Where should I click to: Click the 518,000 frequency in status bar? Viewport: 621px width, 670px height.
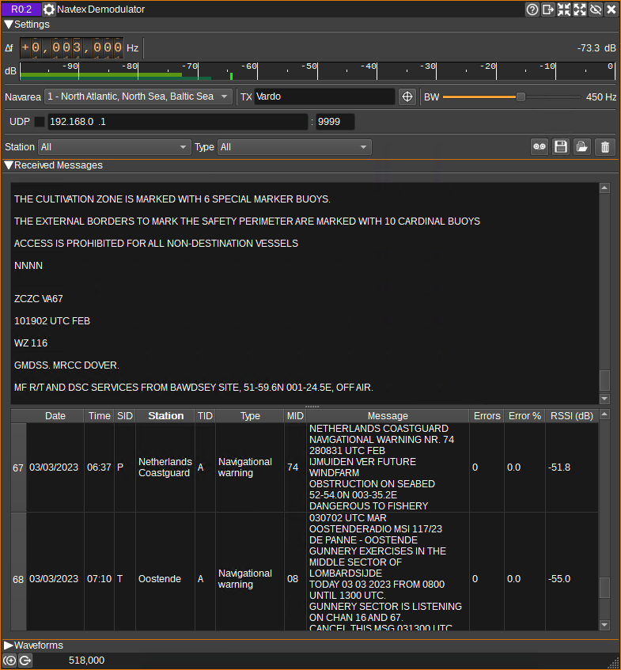[x=86, y=661]
